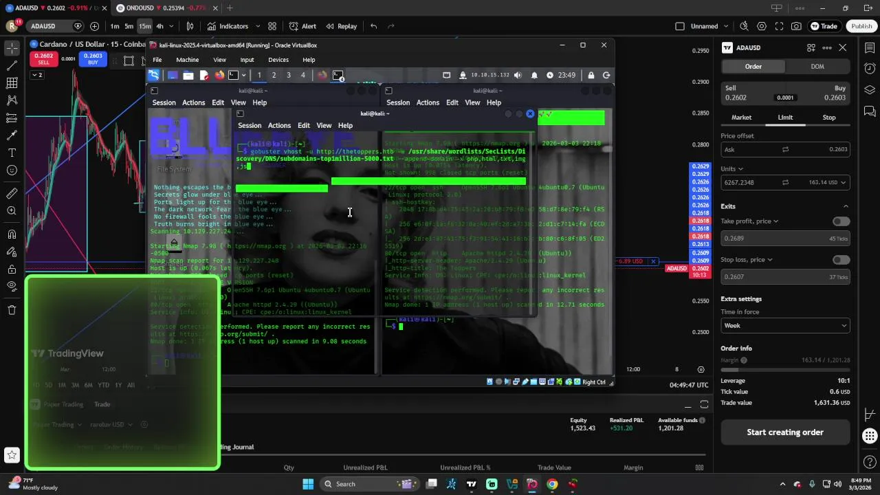Click the Margin usage progress bar
Viewport: 880px width, 495px height.
pos(785,370)
